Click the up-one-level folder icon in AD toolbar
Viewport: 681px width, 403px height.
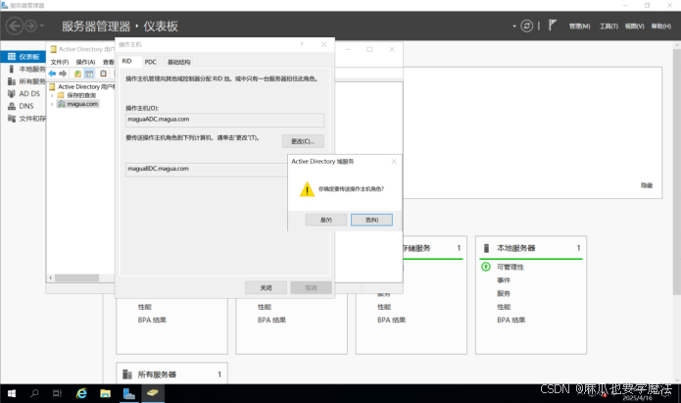pos(77,74)
